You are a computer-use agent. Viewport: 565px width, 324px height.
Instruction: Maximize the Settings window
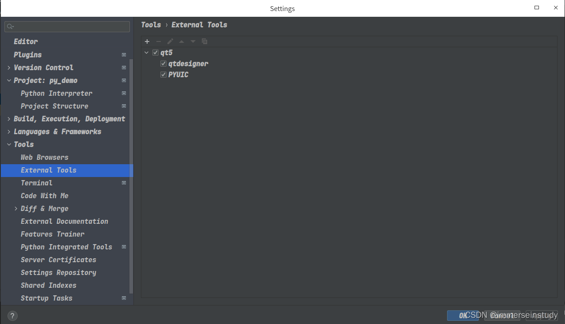coord(537,8)
